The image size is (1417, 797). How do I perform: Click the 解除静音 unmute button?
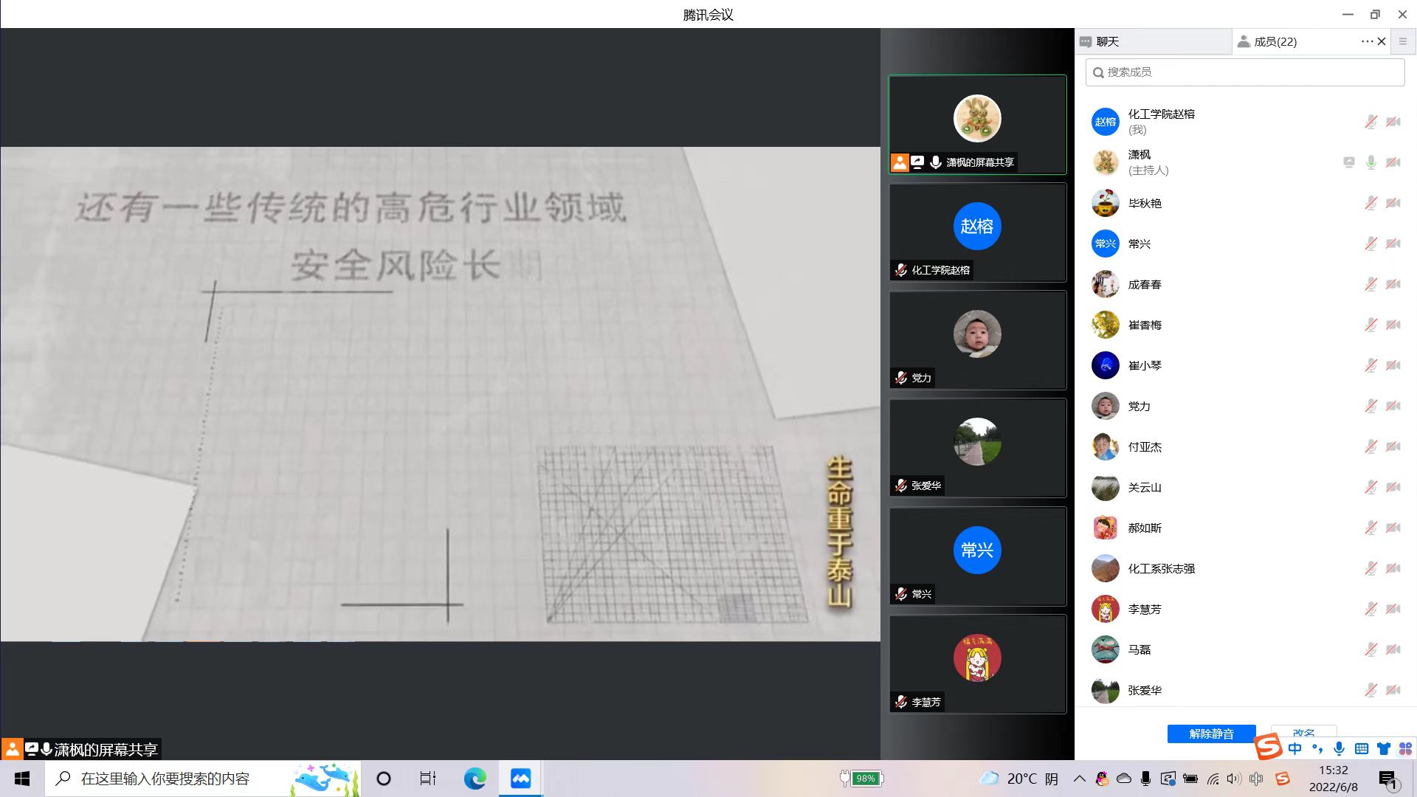(1211, 734)
